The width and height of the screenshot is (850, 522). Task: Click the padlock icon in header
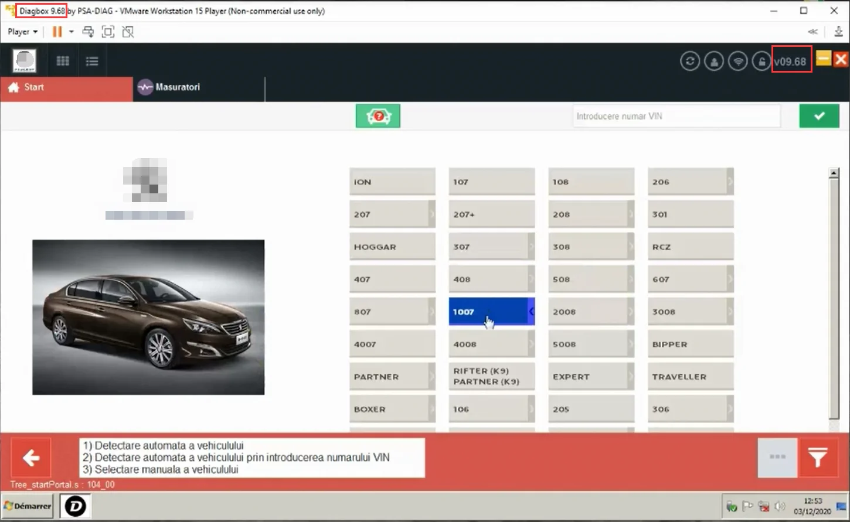761,61
